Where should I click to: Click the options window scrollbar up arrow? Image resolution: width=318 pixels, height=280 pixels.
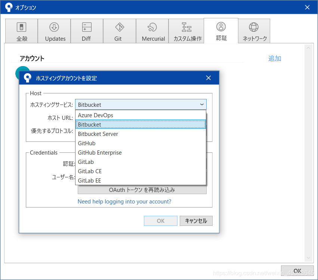coord(308,48)
